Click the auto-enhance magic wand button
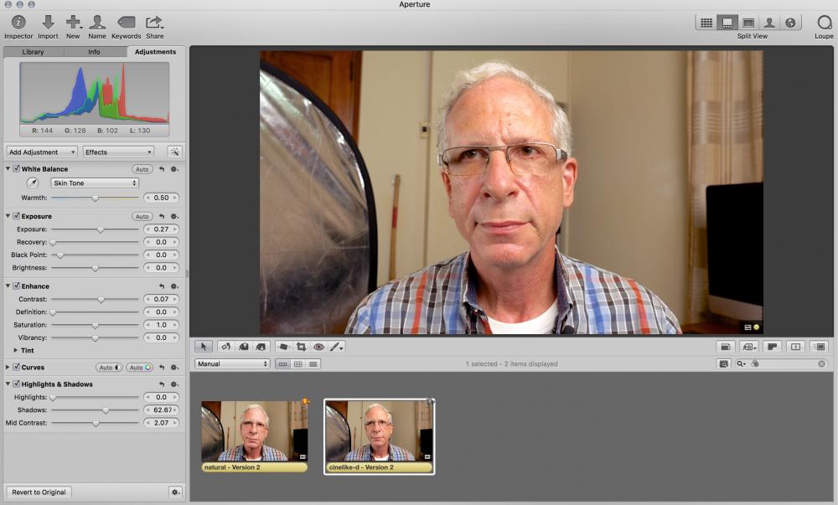The image size is (838, 505). click(174, 152)
